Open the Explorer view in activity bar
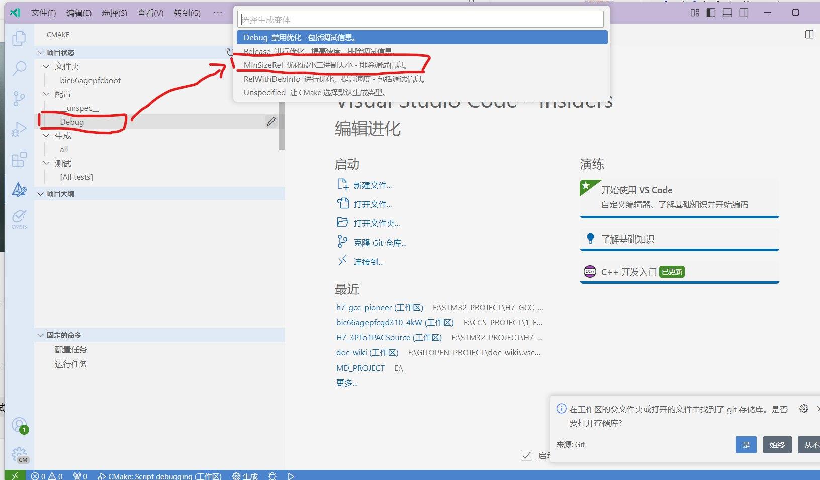 [x=19, y=39]
